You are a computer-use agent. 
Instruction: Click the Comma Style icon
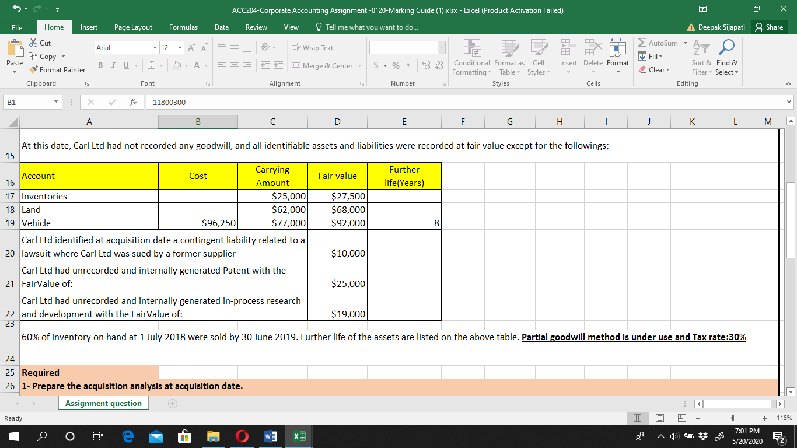tap(407, 66)
